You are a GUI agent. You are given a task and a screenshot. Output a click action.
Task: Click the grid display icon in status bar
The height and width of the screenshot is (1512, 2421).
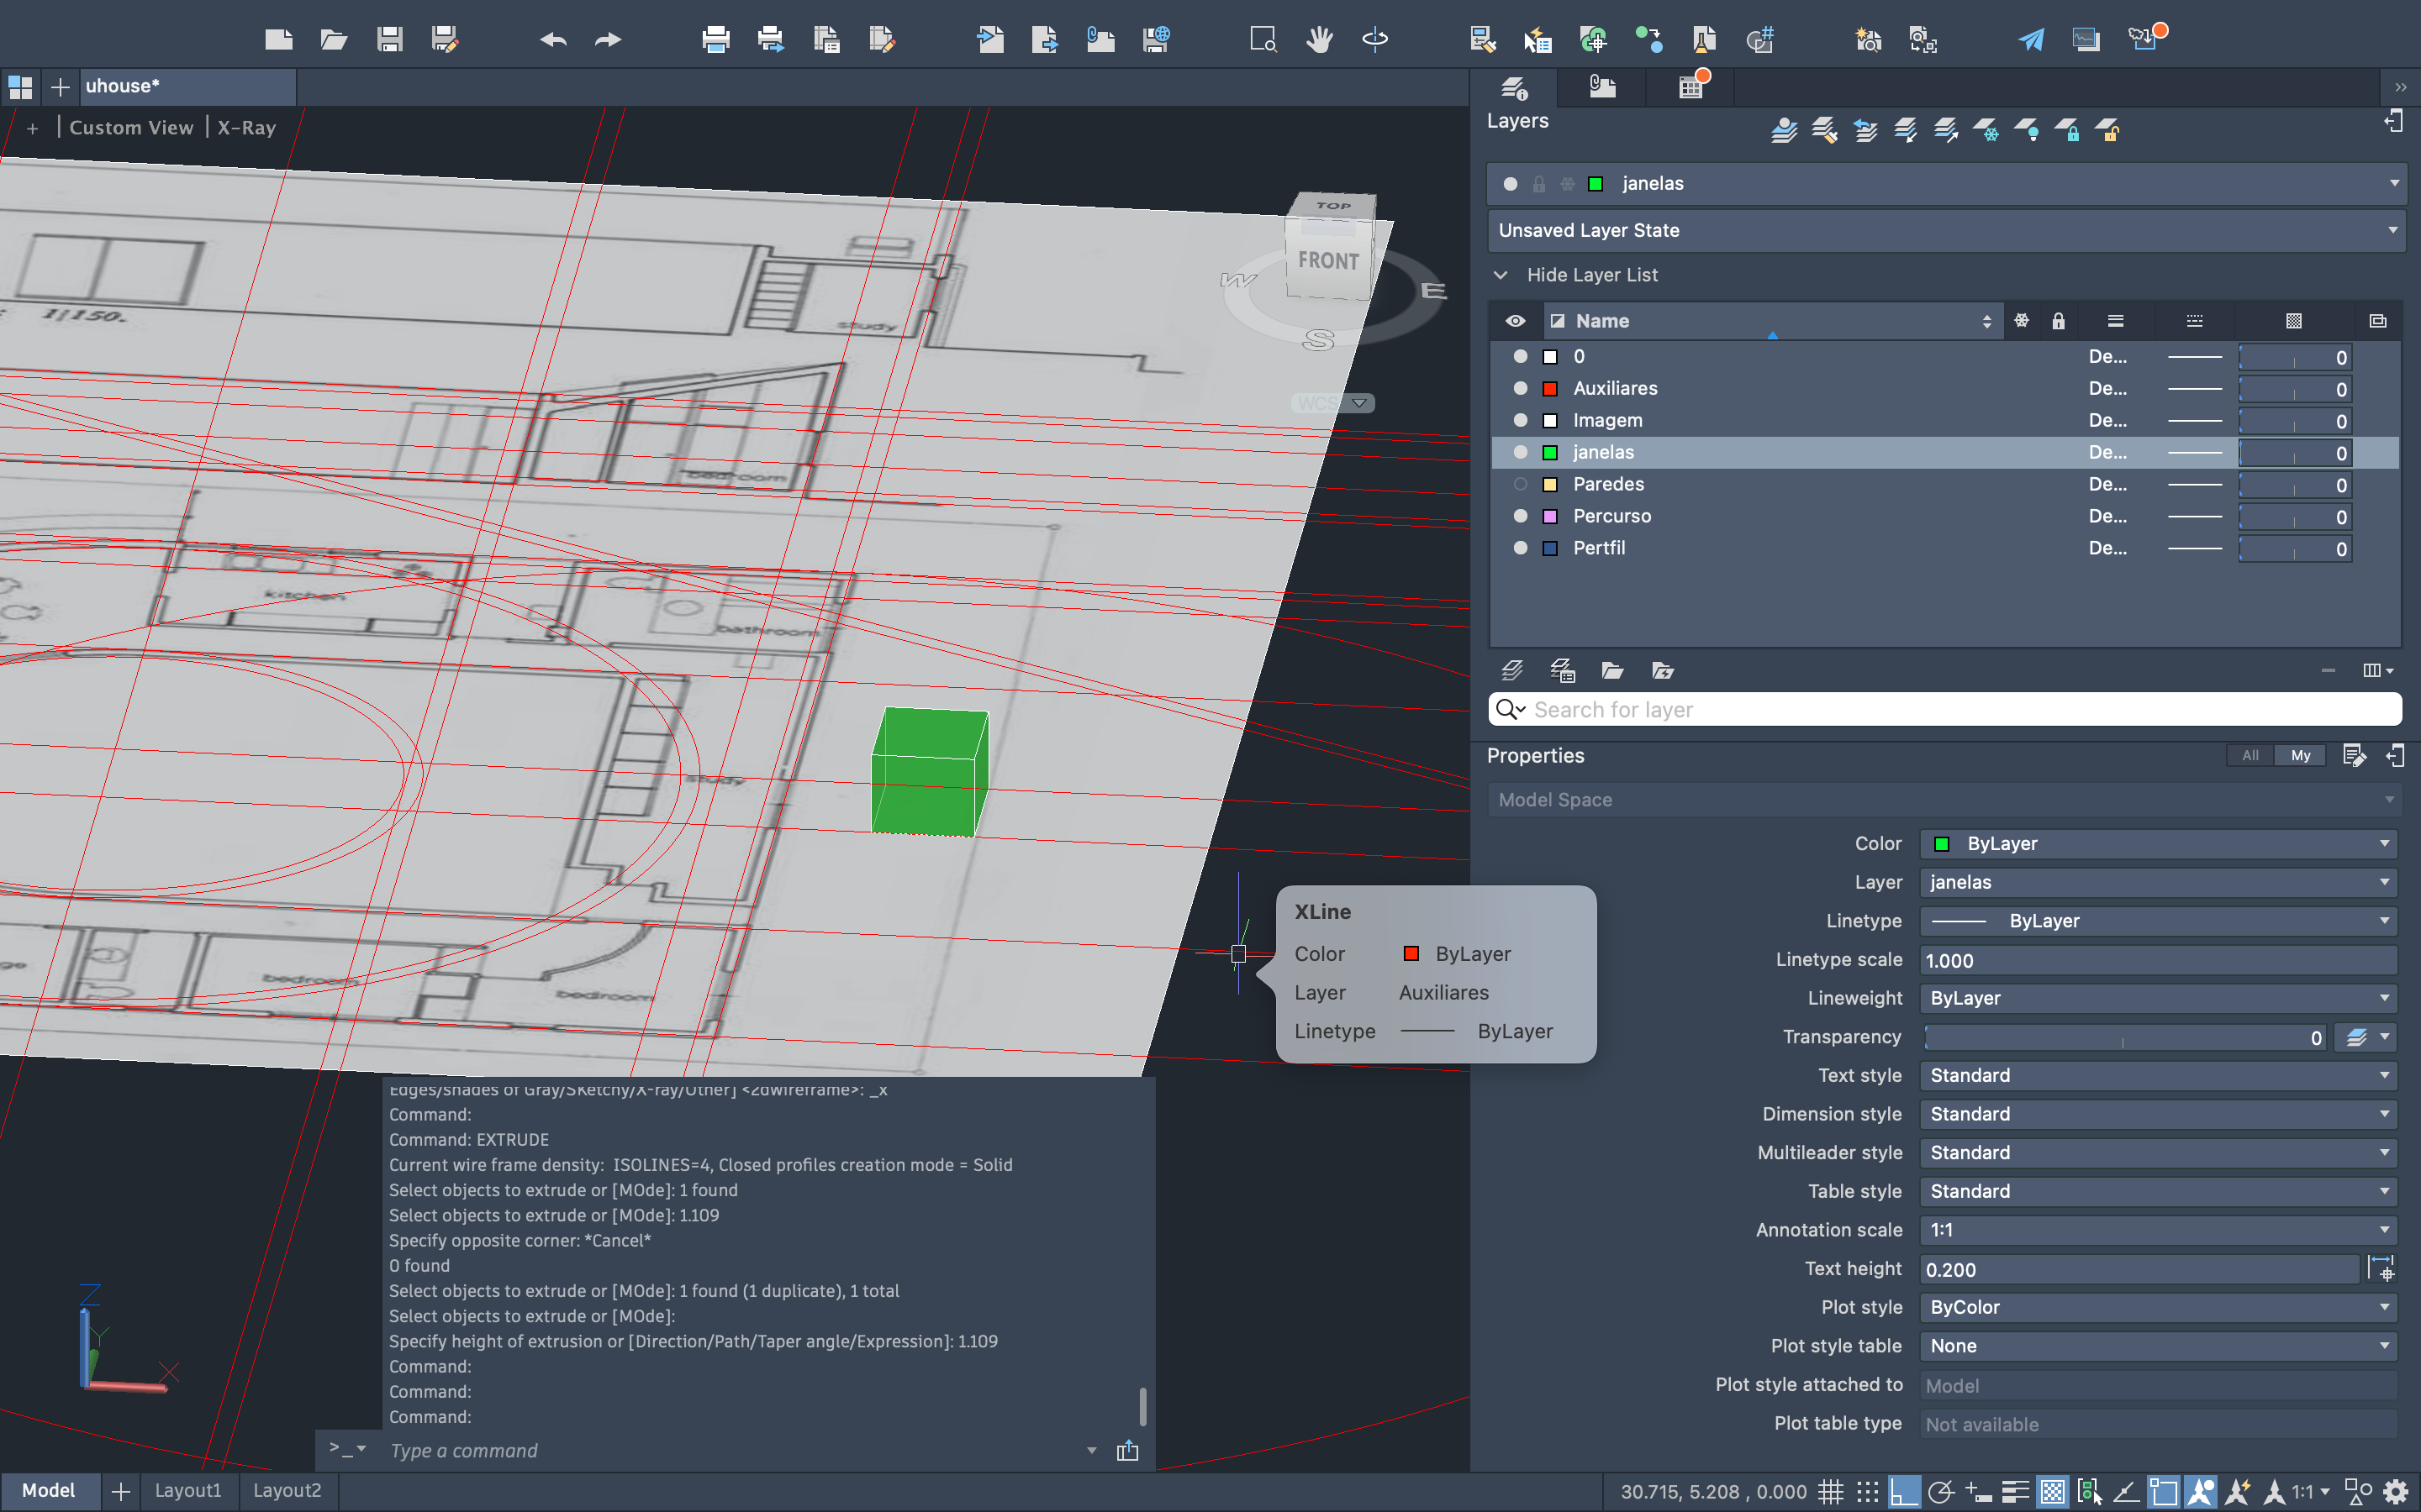click(1831, 1492)
